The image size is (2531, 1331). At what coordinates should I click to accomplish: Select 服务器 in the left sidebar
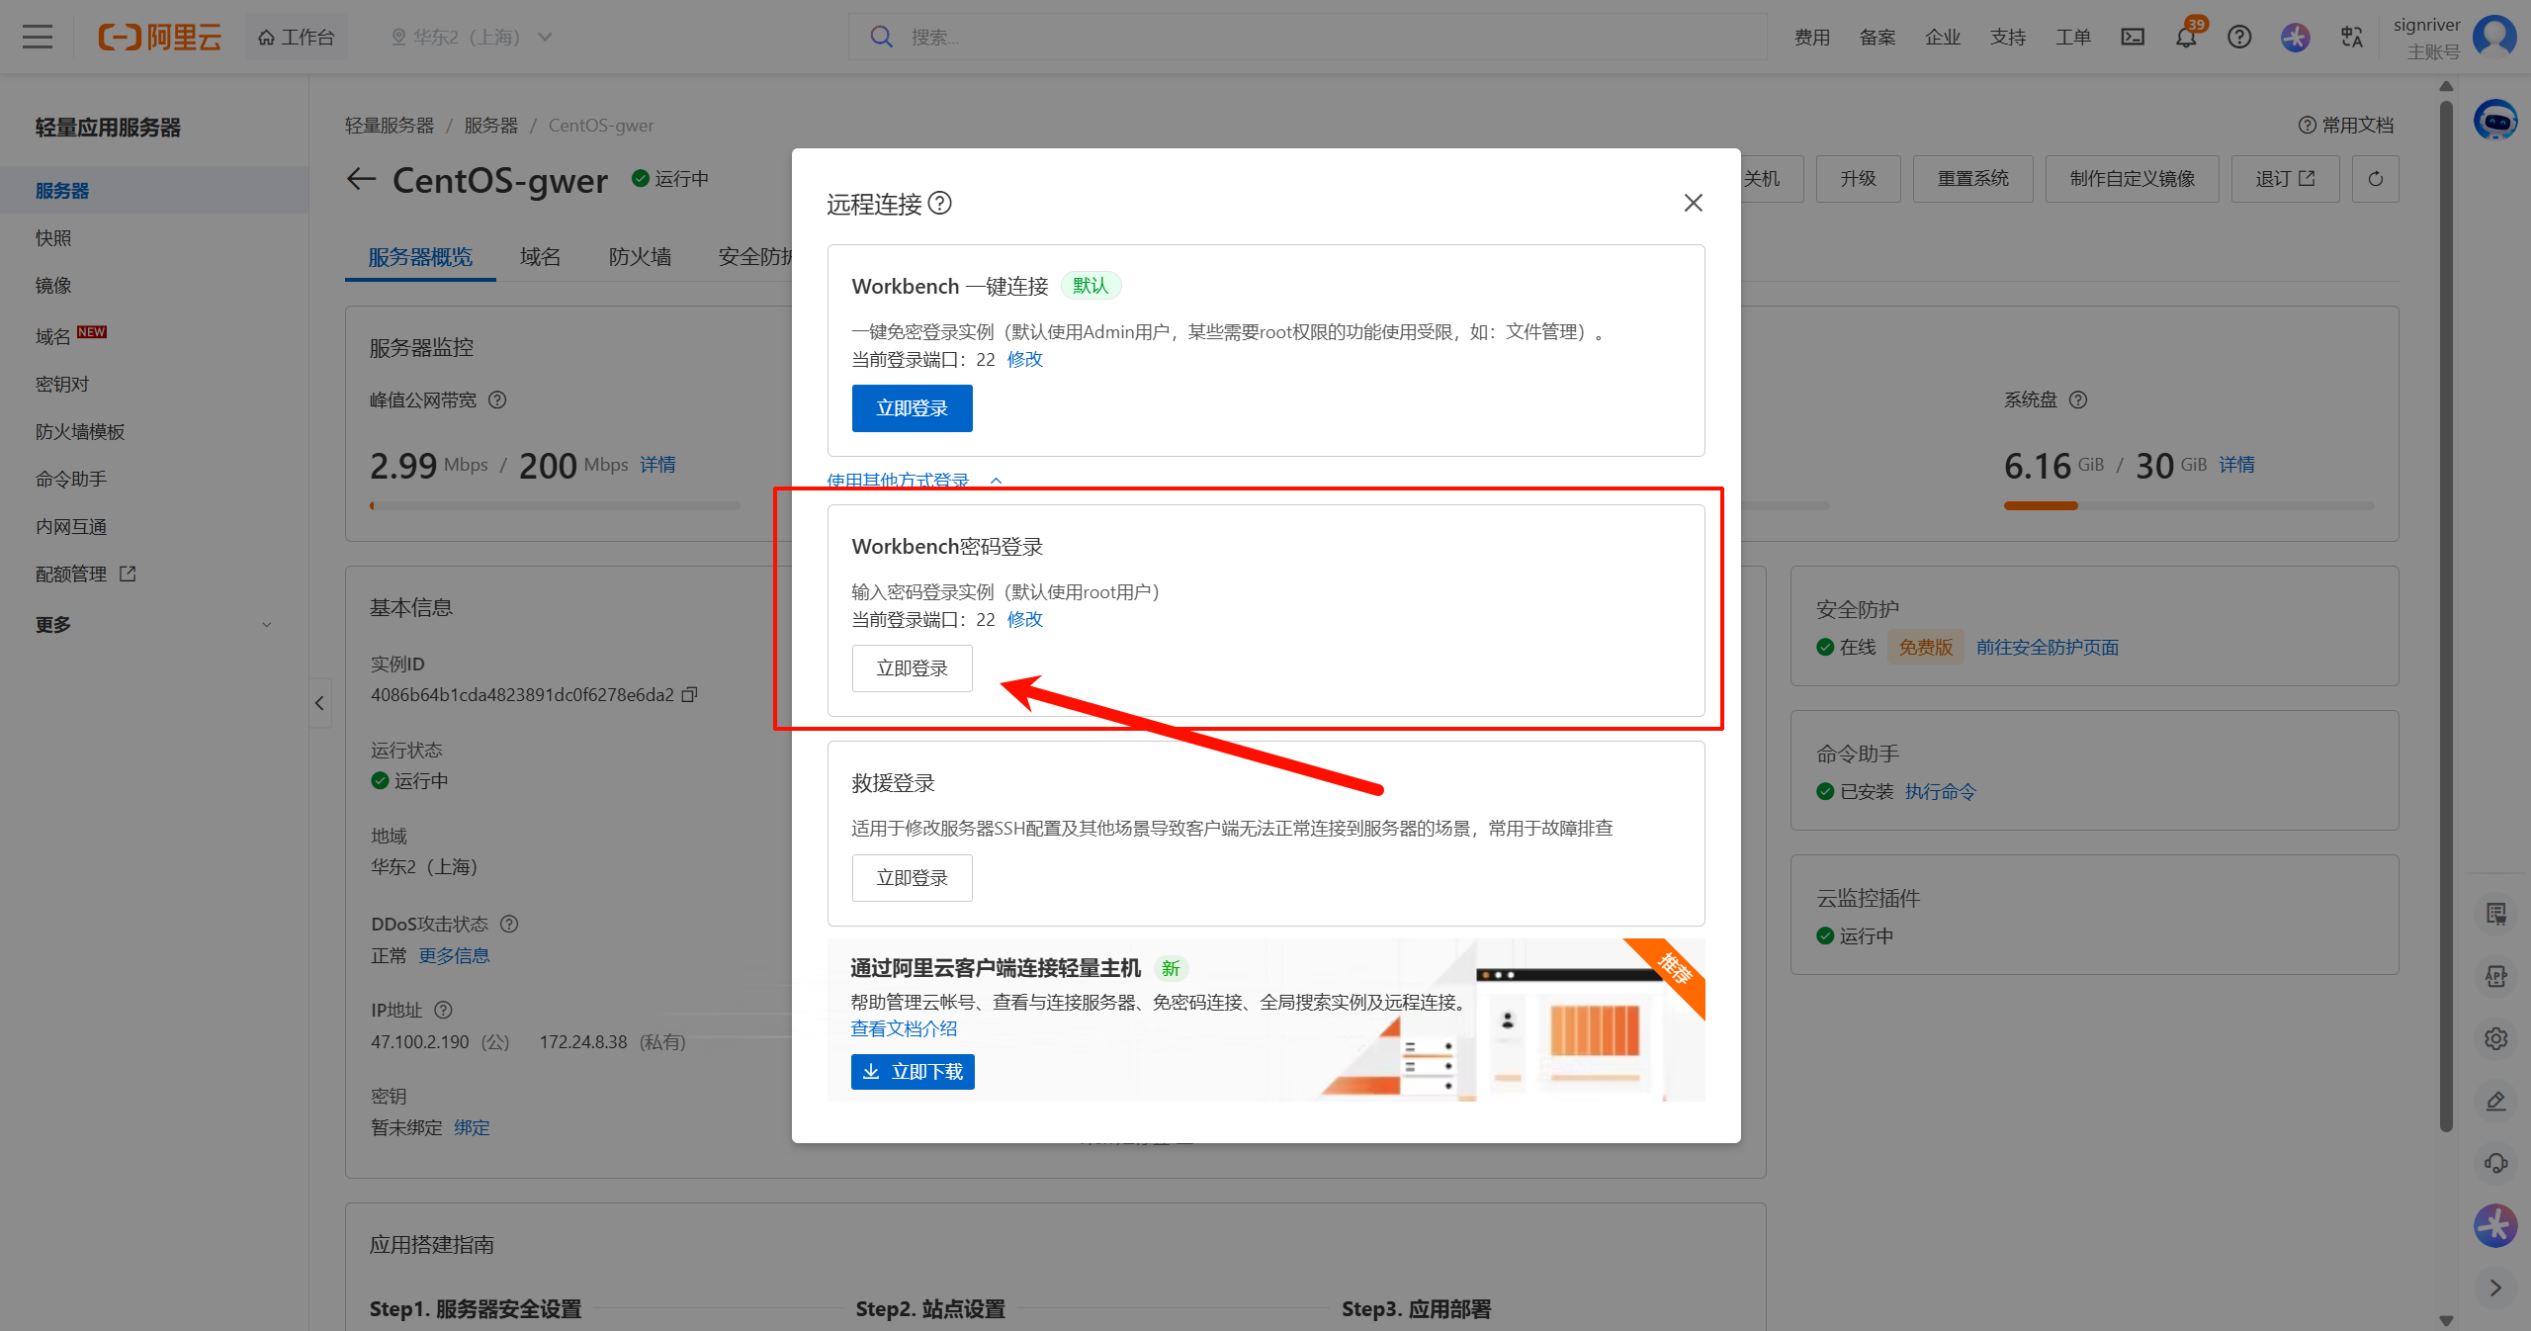coord(154,190)
